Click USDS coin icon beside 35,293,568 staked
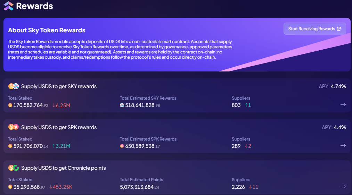The image size is (352, 195). click(10, 187)
